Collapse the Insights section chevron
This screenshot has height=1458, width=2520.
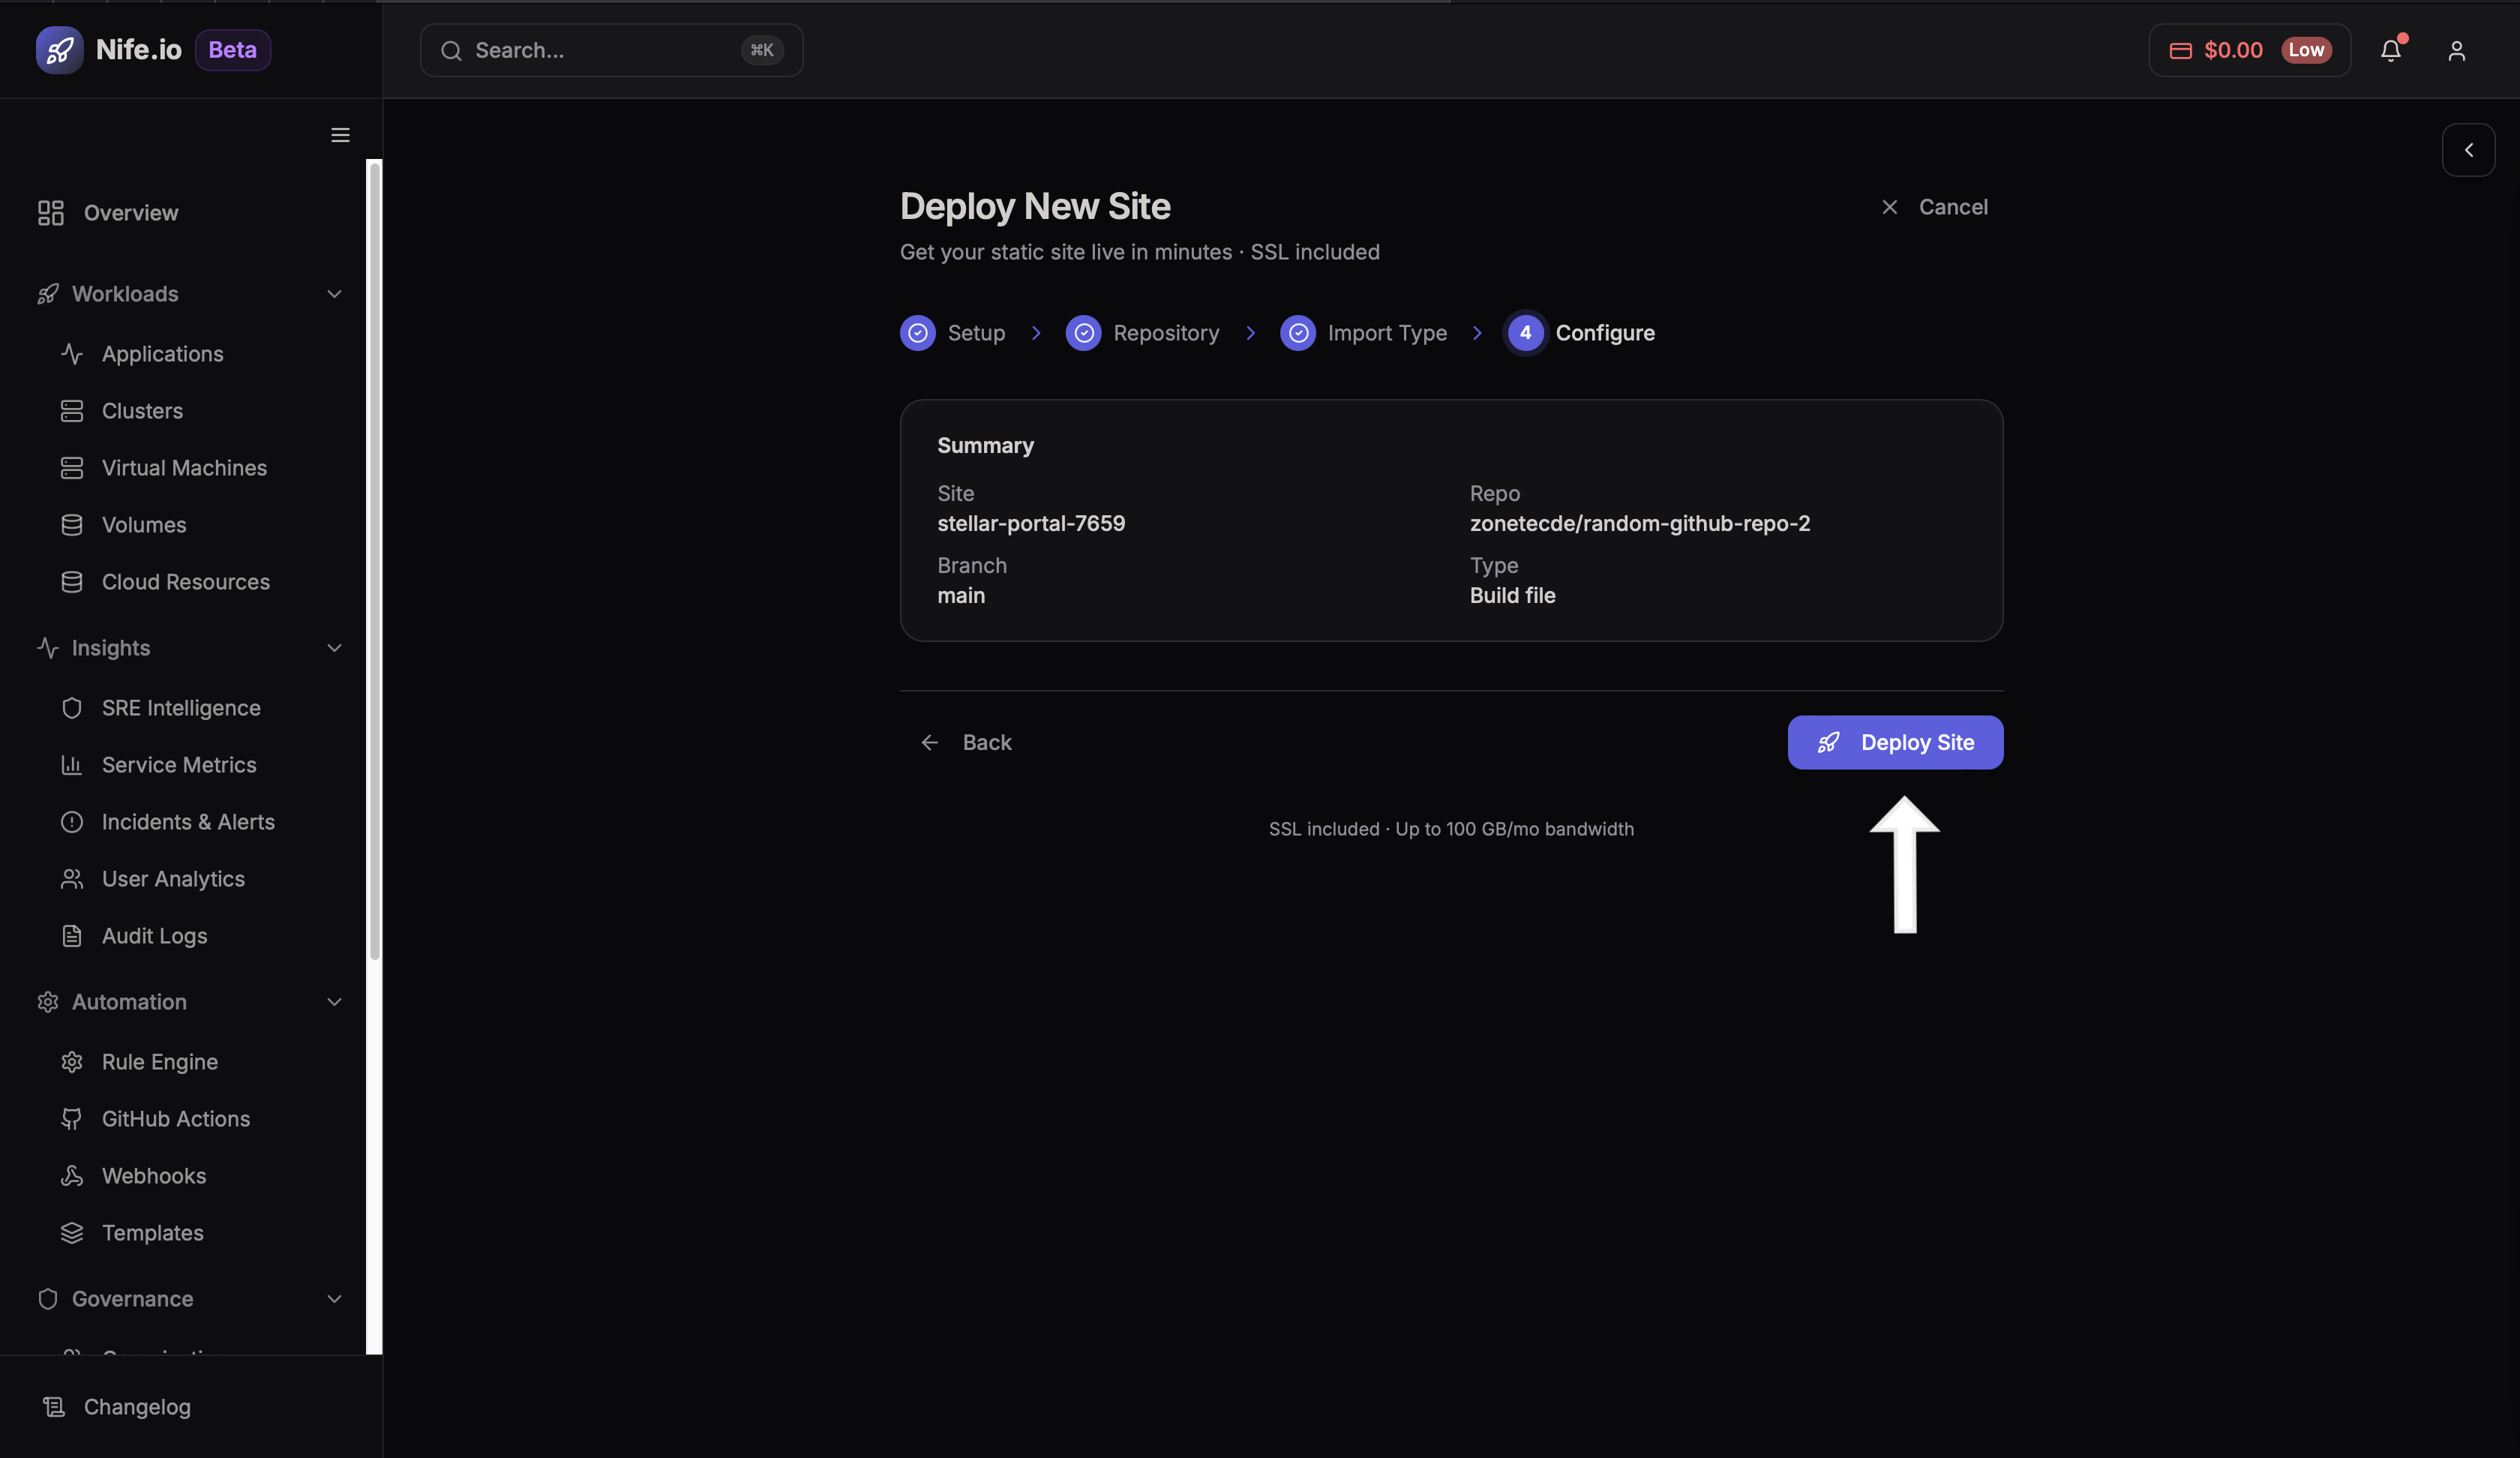tap(334, 648)
